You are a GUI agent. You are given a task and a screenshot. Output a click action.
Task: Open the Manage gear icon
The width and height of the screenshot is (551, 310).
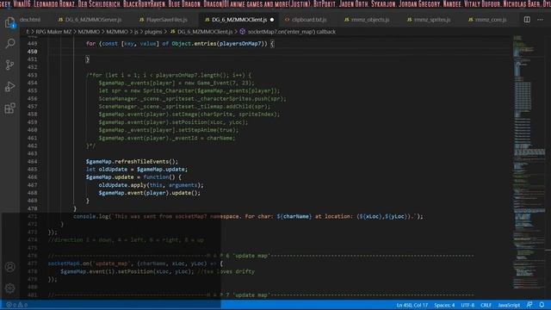coord(9,288)
